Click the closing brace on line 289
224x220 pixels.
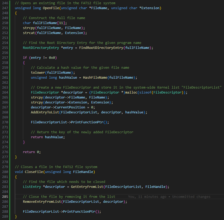16,216
